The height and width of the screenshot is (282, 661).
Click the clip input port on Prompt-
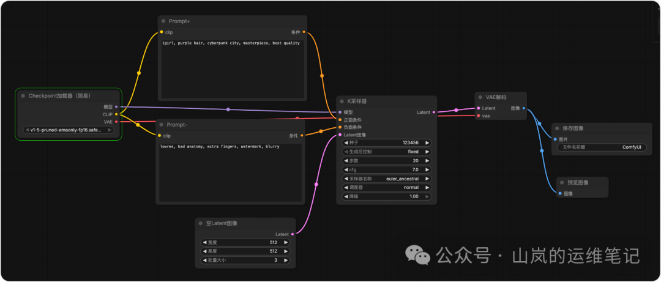point(159,136)
